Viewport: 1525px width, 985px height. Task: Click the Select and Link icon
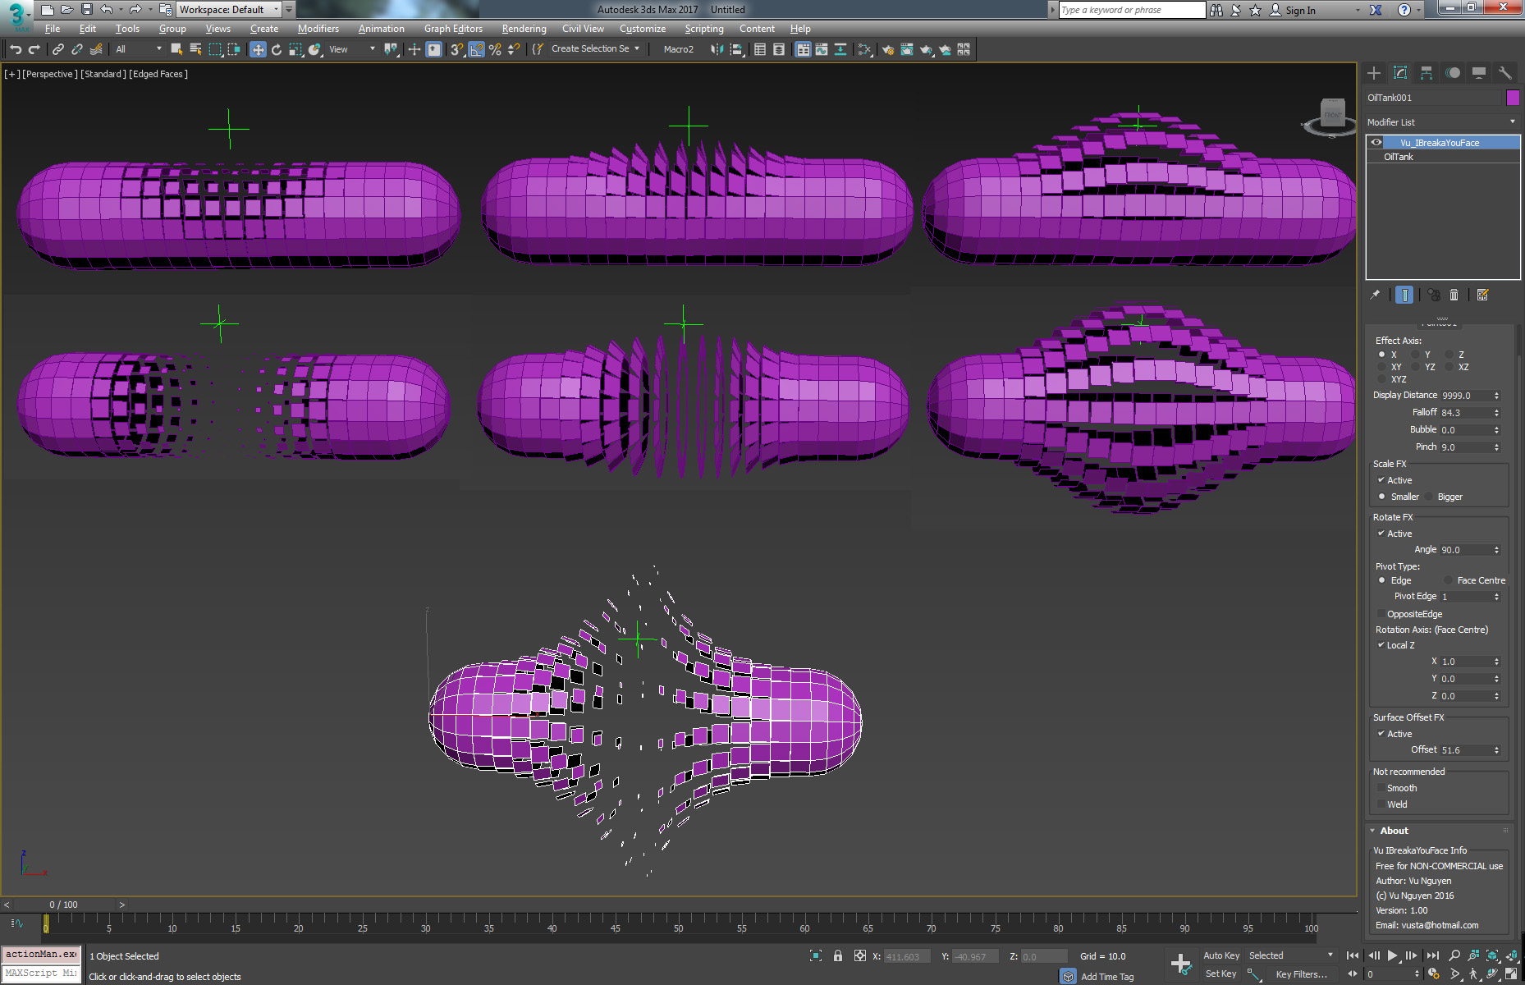click(58, 49)
